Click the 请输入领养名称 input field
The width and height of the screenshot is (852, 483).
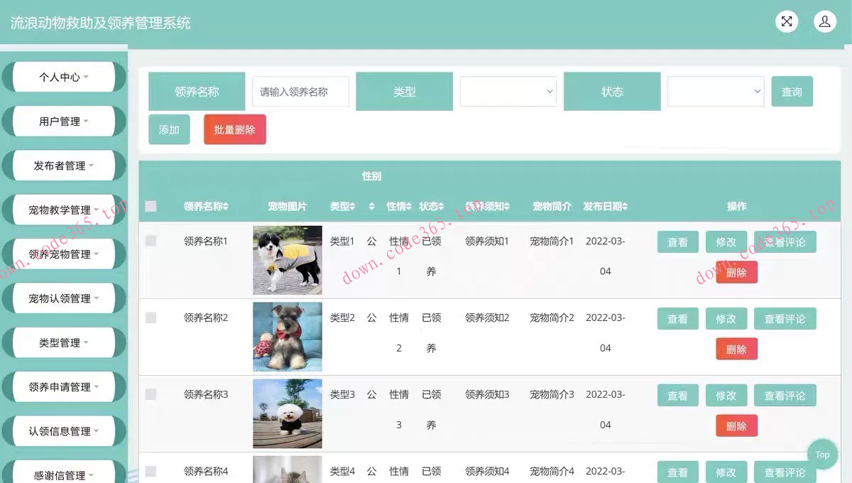(x=300, y=91)
